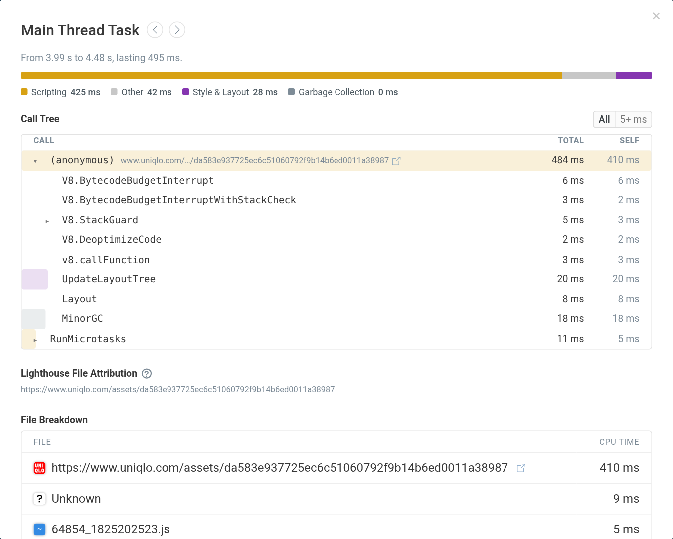Image resolution: width=673 pixels, height=539 pixels.
Task: Select the Layout call row
Action: (x=336, y=299)
